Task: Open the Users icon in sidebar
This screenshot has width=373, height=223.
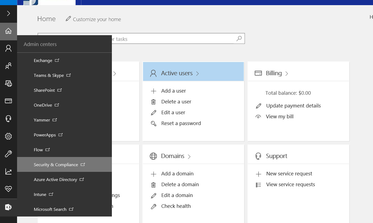Action: [8, 48]
